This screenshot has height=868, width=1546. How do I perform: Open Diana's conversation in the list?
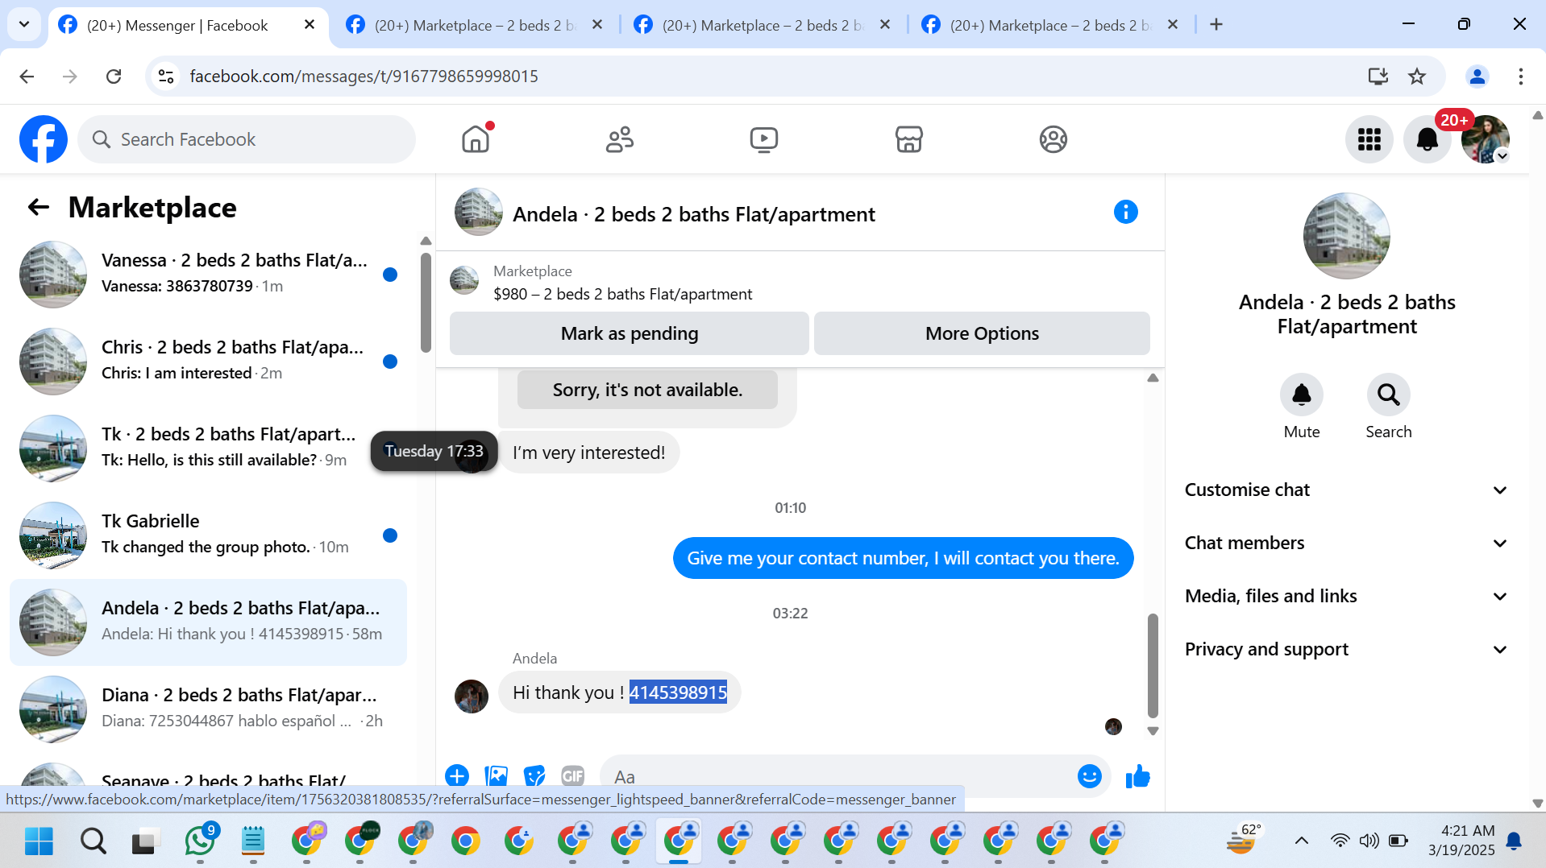click(x=208, y=709)
